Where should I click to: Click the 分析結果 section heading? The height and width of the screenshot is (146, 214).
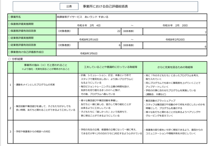[17, 58]
